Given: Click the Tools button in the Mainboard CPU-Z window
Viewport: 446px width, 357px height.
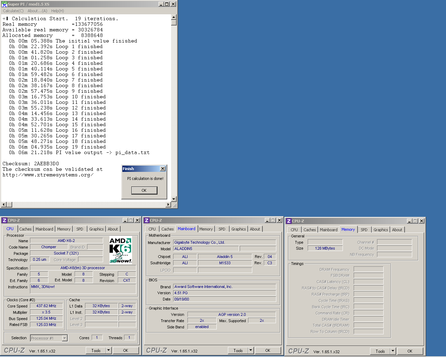Looking at the screenshot, I should [238, 351].
